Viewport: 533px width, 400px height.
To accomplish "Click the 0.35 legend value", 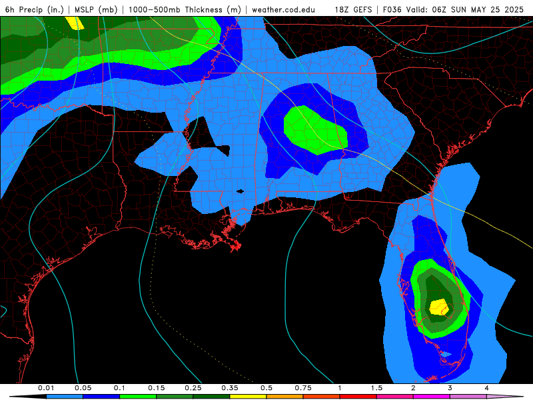I will [x=230, y=388].
